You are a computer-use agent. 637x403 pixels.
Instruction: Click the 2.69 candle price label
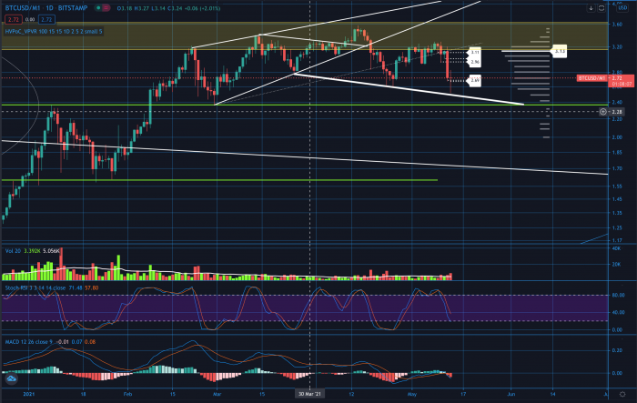click(475, 80)
